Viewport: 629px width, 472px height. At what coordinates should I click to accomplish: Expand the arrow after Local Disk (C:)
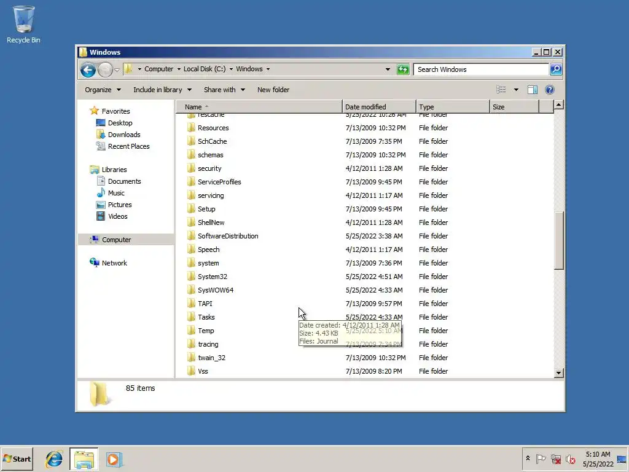tap(231, 69)
